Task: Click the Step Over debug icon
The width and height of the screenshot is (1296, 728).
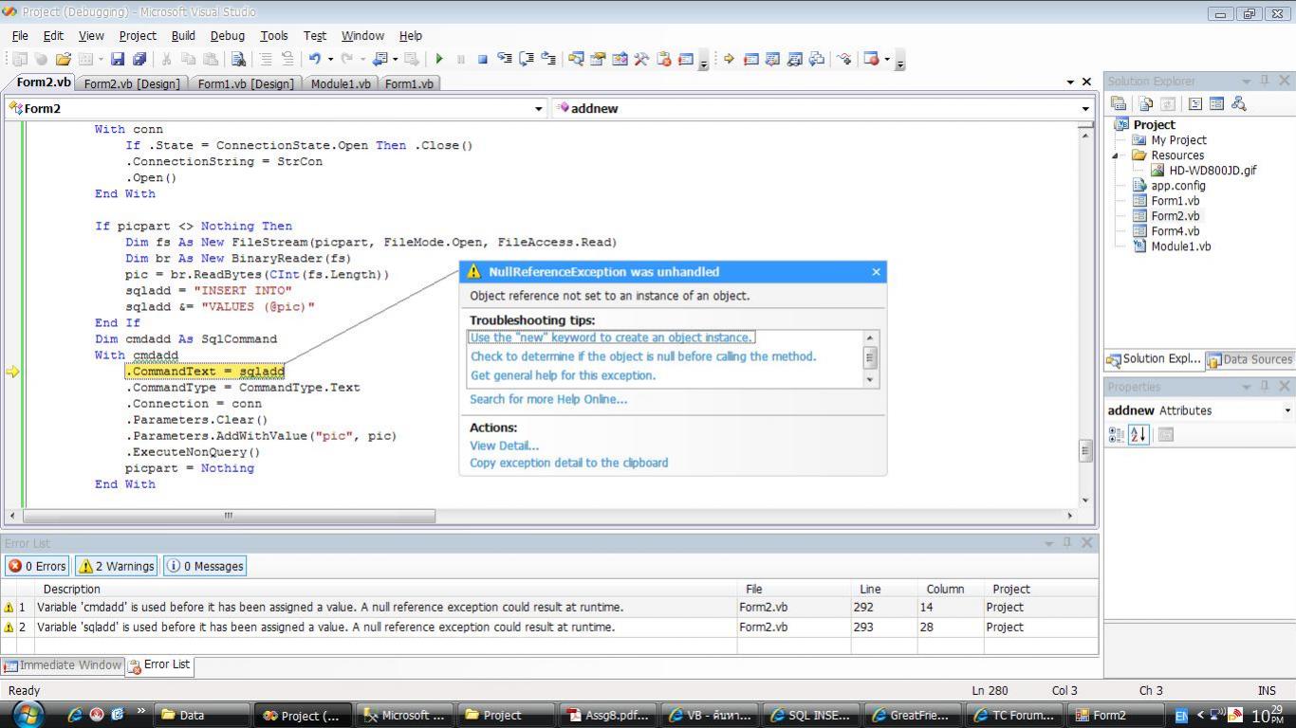Action: [x=527, y=59]
